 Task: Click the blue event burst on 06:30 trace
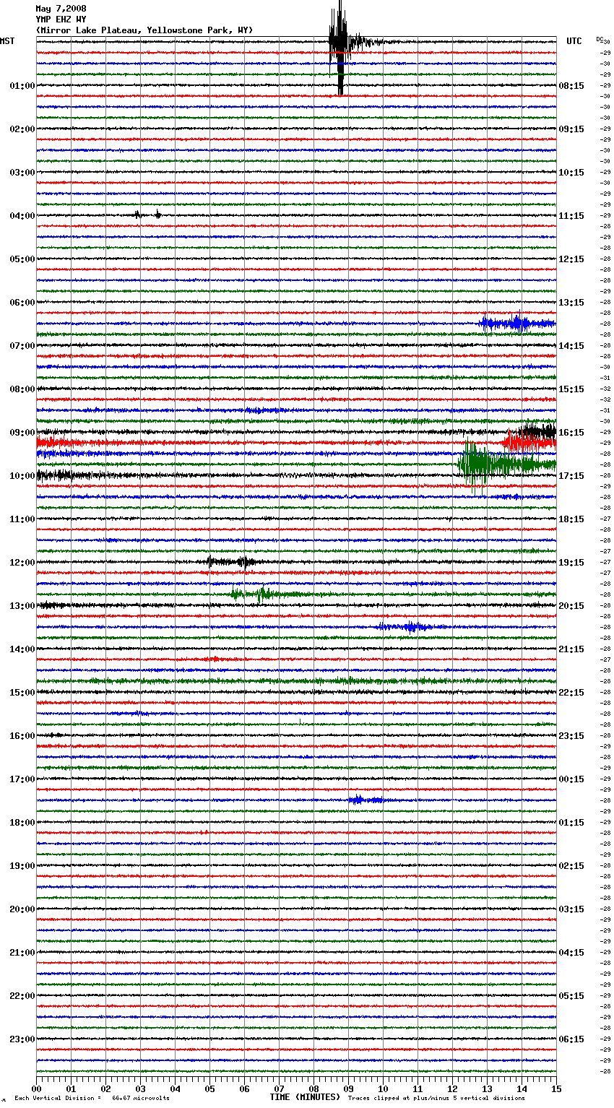coord(516,323)
